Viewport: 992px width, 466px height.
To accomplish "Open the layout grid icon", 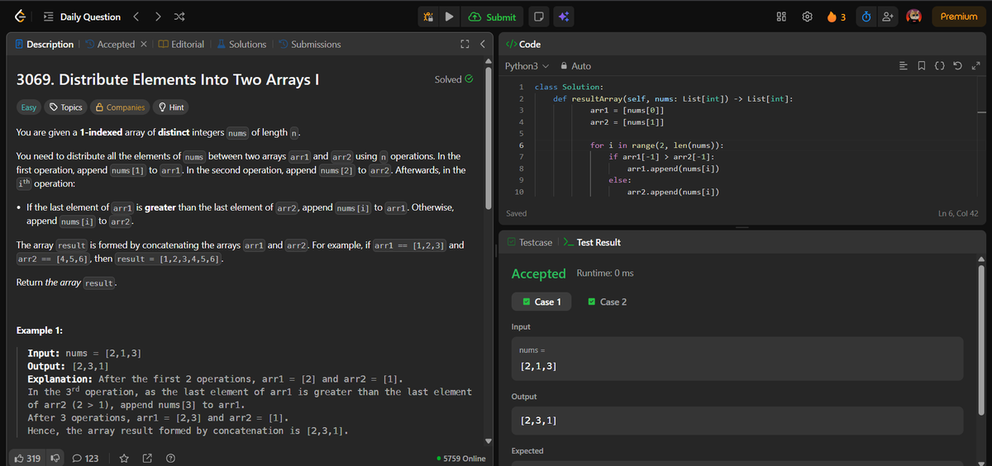I will click(780, 17).
